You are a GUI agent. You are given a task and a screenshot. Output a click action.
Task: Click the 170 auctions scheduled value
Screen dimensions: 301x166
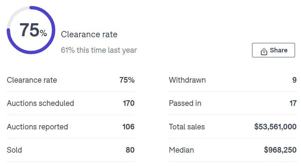128,103
